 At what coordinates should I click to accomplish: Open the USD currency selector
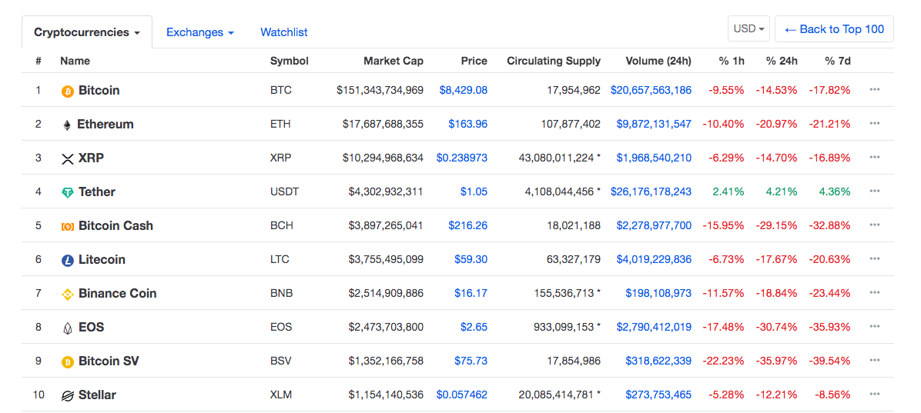point(749,28)
